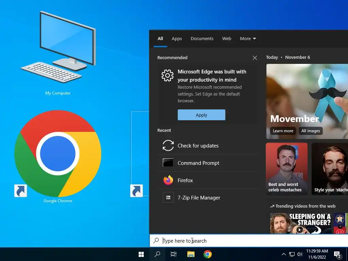Show hidden system tray icons
This screenshot has height=261, width=348.
coord(284,254)
